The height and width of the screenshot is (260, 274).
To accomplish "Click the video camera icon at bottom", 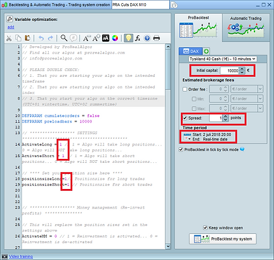I will click(5, 257).
